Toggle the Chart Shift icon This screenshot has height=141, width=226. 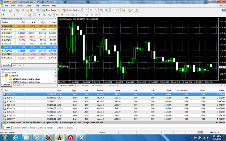(118, 10)
